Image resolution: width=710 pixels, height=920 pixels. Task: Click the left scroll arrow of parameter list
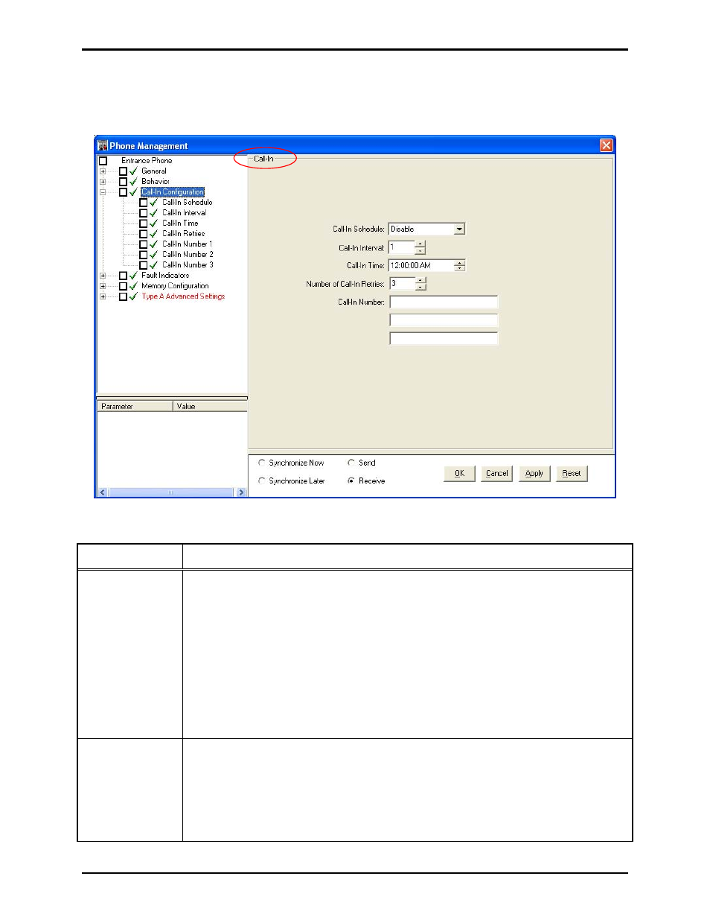[x=103, y=492]
